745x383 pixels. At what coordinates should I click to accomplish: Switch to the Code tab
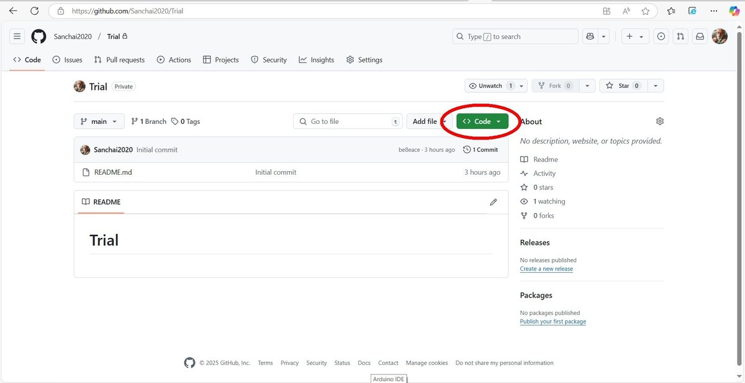27,59
